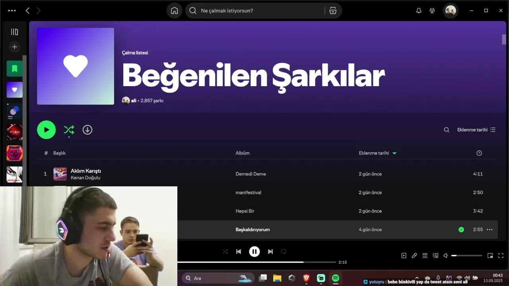Go forward with the right arrow
The height and width of the screenshot is (286, 509).
(39, 11)
